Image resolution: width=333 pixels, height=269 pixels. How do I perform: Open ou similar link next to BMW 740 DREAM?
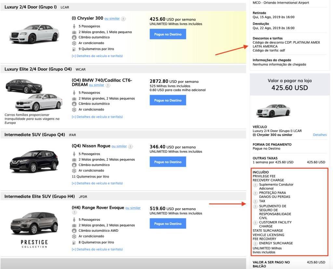96,85
